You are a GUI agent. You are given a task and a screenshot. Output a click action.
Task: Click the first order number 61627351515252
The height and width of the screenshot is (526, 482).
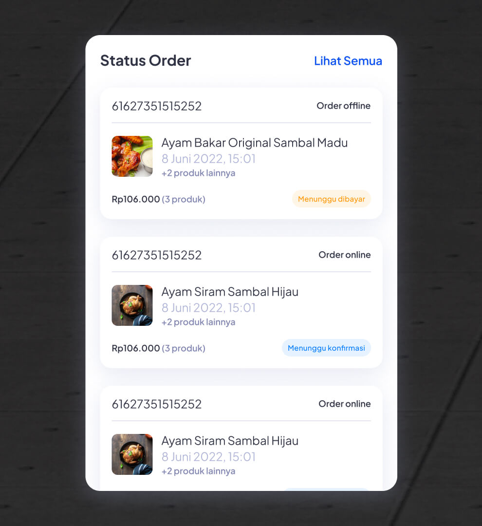(157, 106)
